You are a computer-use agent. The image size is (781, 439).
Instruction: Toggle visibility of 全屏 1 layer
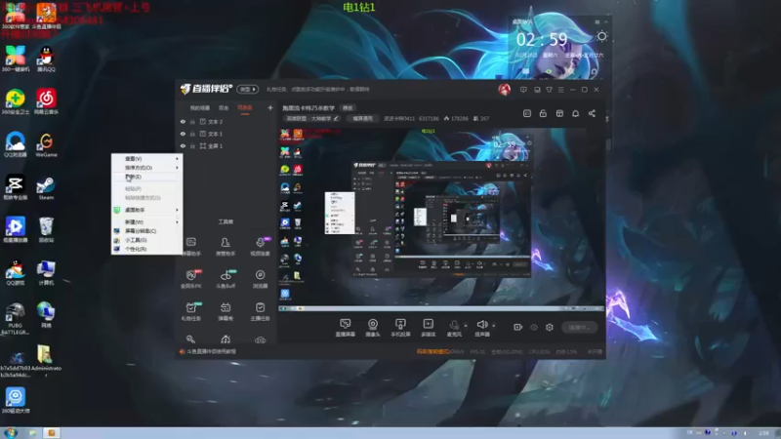(x=183, y=146)
